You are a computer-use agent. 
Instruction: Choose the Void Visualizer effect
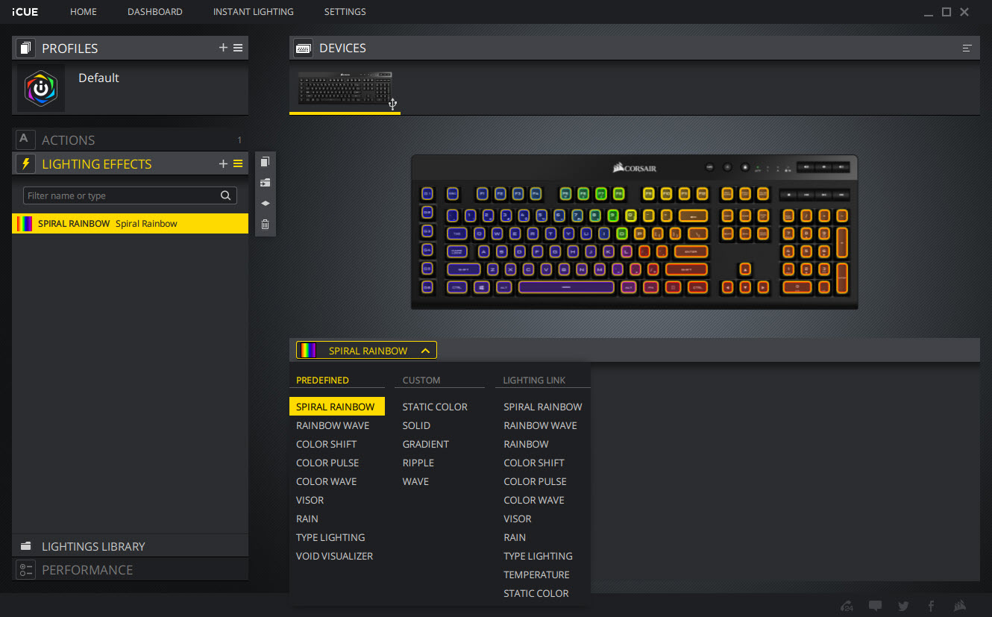(x=334, y=556)
